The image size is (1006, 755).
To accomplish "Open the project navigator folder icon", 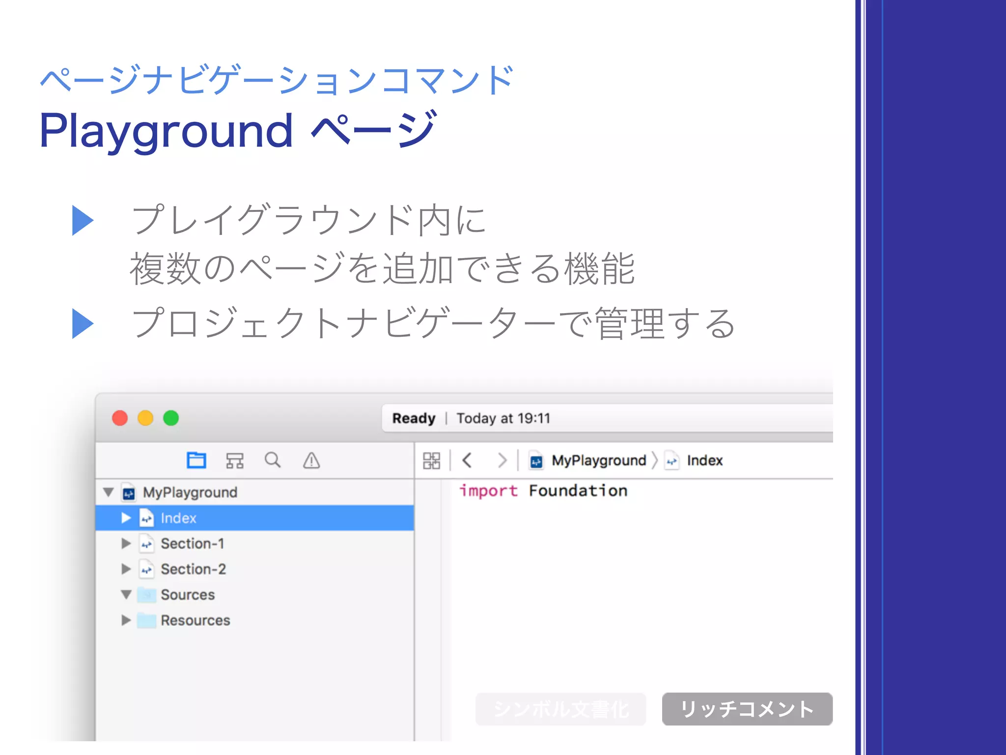I will tap(196, 461).
